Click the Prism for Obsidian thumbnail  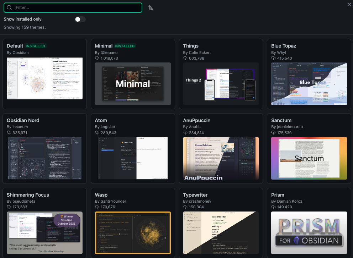(x=309, y=233)
